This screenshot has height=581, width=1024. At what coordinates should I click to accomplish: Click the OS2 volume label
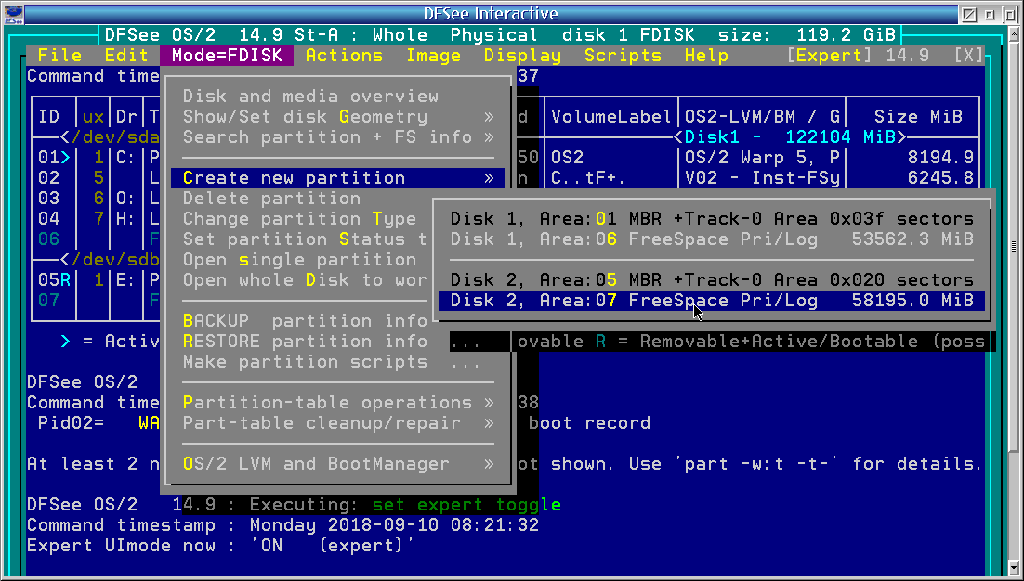tap(567, 157)
